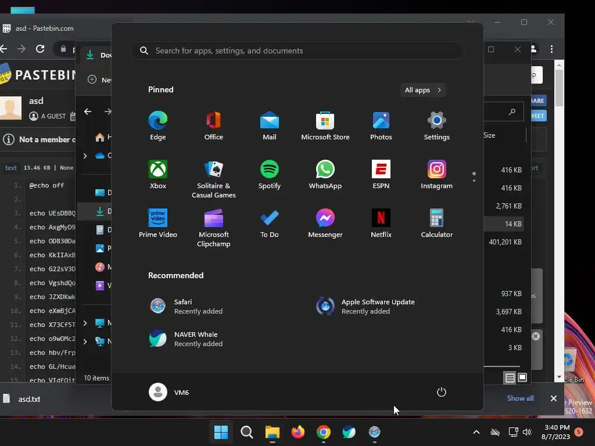The image size is (595, 446).
Task: Go forward in the Pastebin browser window
Action: coord(21,49)
